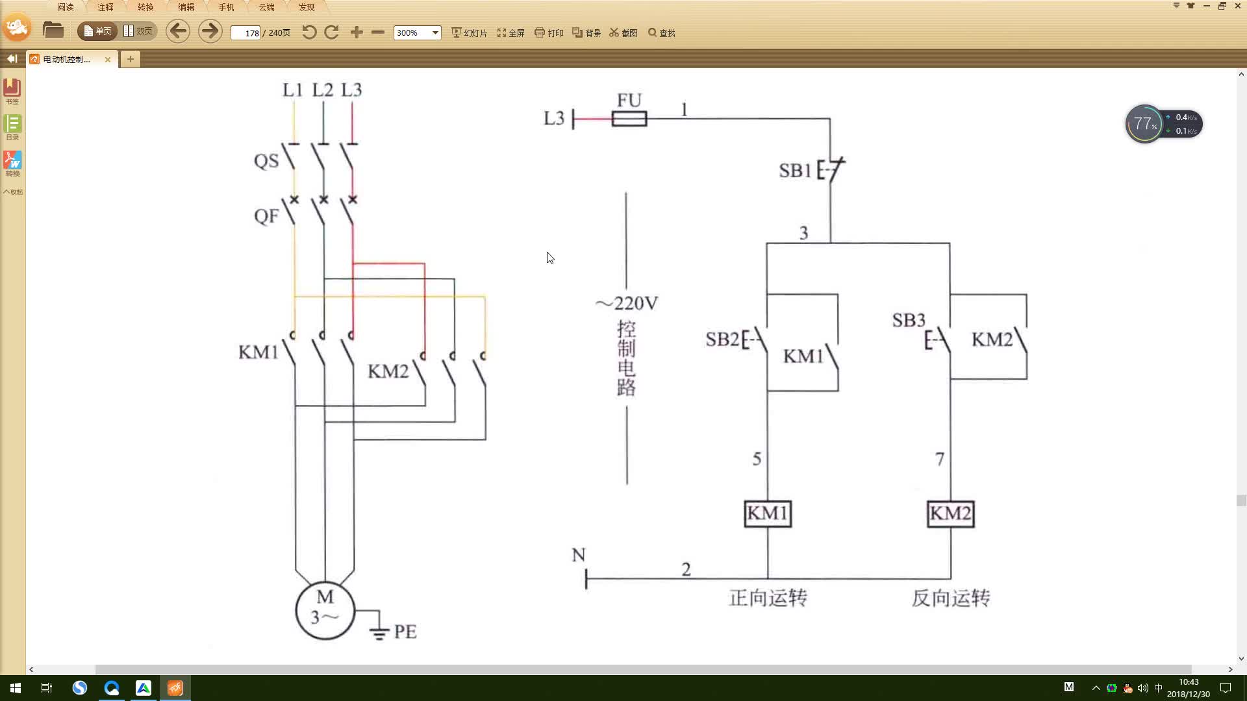Zoom in with the plus icon
1247x701 pixels.
(357, 32)
